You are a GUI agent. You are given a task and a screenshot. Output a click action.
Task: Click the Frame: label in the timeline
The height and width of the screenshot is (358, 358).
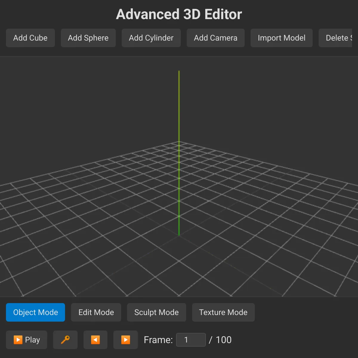coord(158,340)
